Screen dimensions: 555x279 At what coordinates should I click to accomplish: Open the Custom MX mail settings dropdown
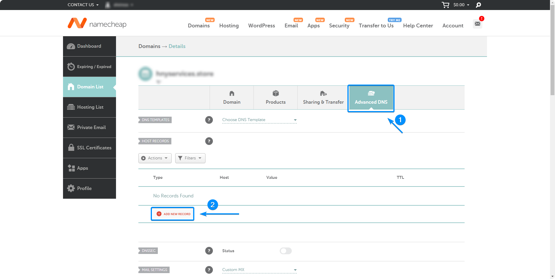pyautogui.click(x=259, y=270)
